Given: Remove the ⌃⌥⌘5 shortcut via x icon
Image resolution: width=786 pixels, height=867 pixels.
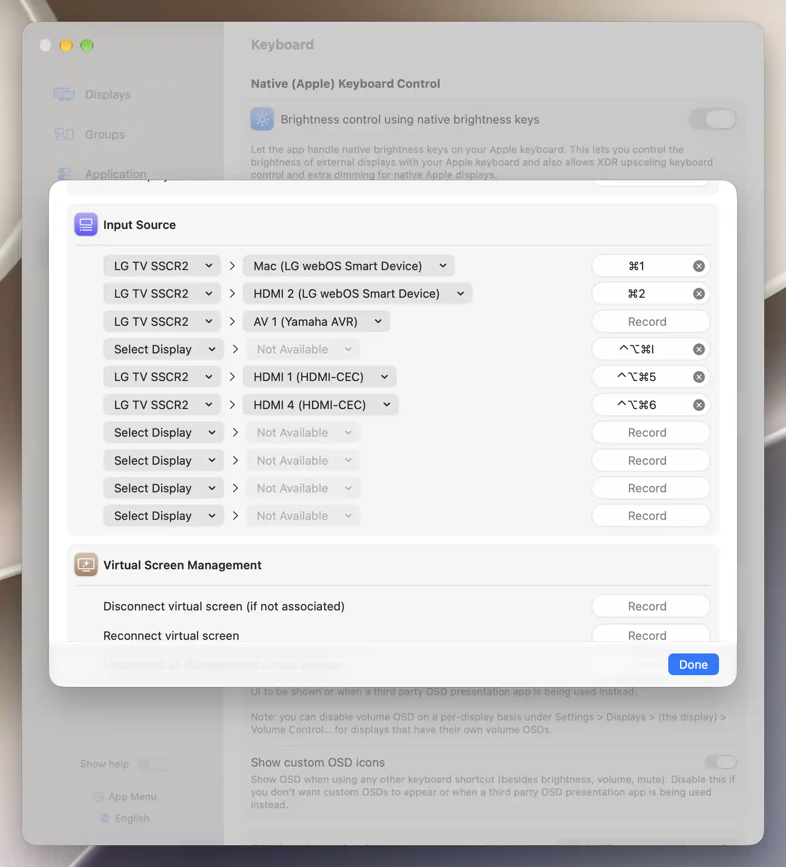Looking at the screenshot, I should click(x=699, y=377).
